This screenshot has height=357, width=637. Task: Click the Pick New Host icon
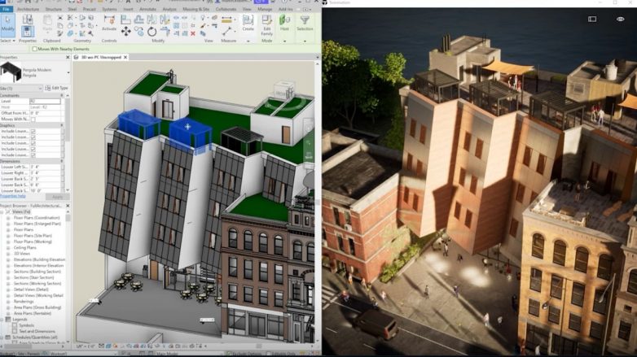[284, 20]
